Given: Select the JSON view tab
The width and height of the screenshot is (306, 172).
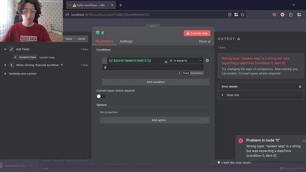Looking at the screenshot, I should 81,39.
